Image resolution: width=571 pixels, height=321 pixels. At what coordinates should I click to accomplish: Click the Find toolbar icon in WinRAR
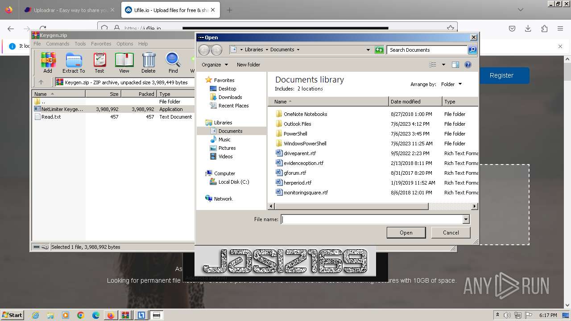pyautogui.click(x=173, y=63)
